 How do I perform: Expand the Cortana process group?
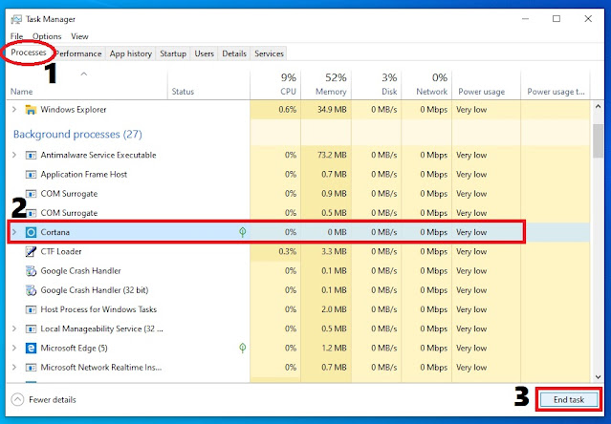coord(14,232)
